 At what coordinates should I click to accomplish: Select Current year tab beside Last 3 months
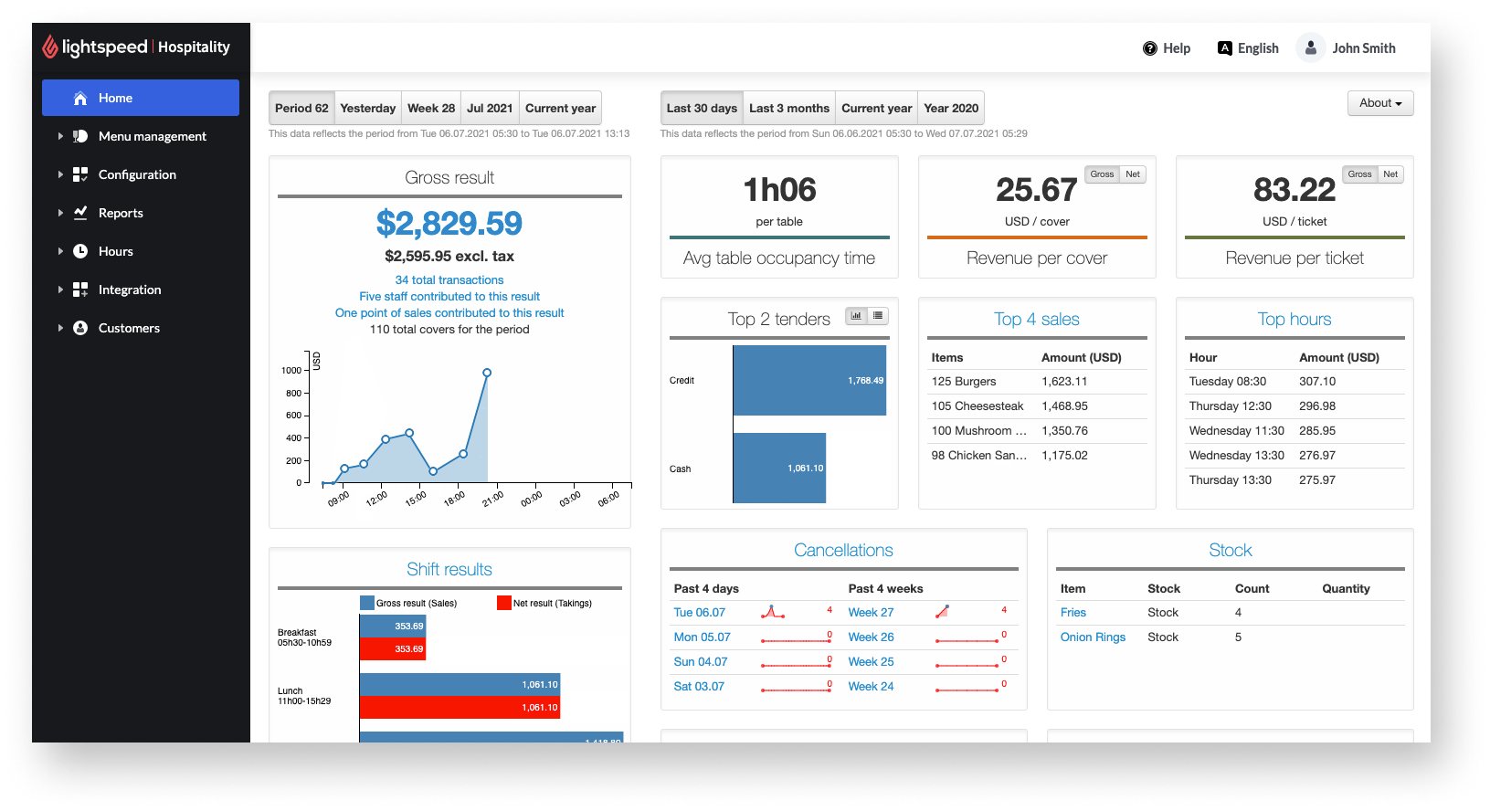pos(876,108)
